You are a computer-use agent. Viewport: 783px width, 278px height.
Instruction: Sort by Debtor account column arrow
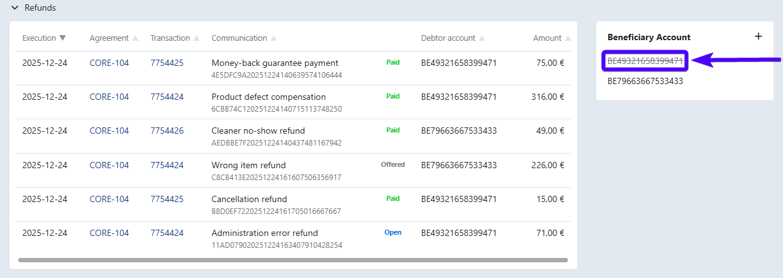click(x=482, y=38)
